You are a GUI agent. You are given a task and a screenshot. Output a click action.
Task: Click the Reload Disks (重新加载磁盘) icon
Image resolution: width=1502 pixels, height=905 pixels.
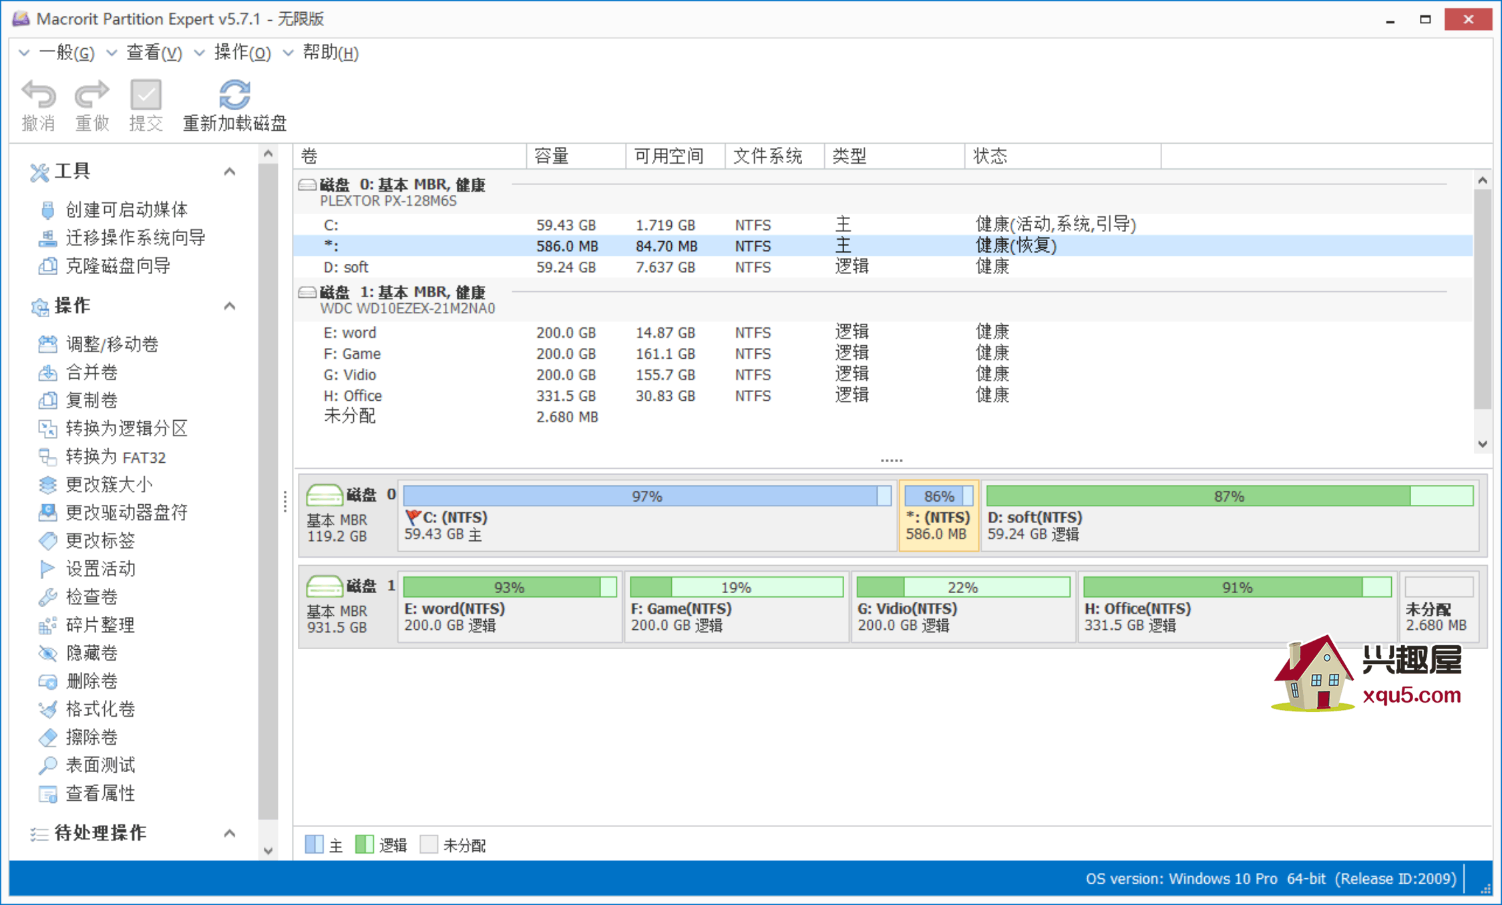click(234, 95)
